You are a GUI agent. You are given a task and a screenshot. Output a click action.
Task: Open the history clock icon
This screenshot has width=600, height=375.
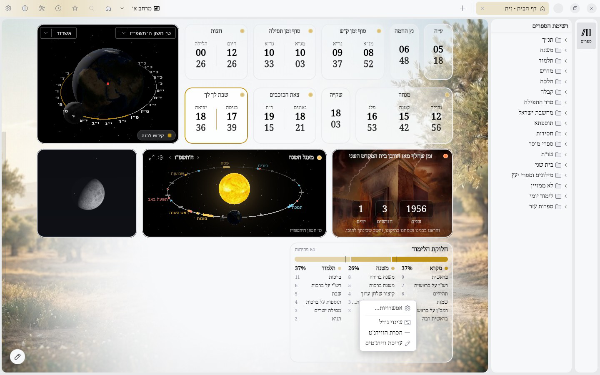[x=58, y=8]
